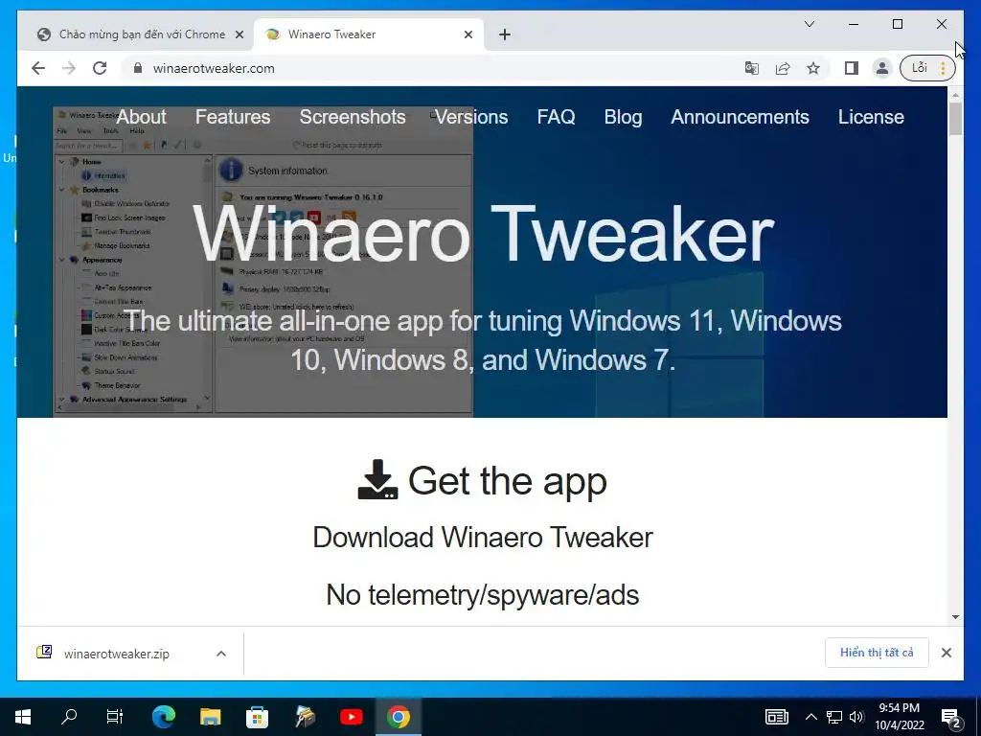Open the Announcements nav link
This screenshot has height=736, width=981.
point(740,117)
